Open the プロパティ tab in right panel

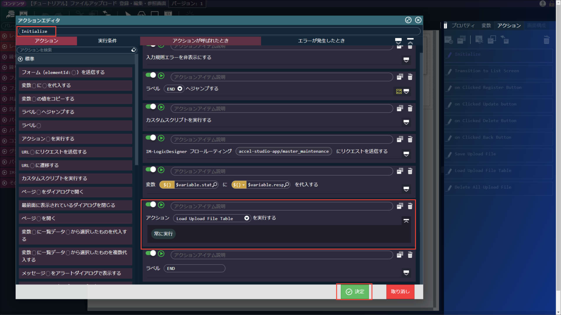coord(463,26)
